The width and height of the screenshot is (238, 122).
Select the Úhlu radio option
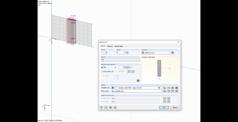102,67
